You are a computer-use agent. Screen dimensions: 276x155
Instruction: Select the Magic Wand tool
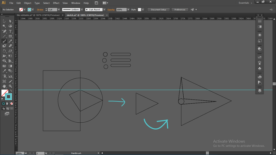pos(4,26)
